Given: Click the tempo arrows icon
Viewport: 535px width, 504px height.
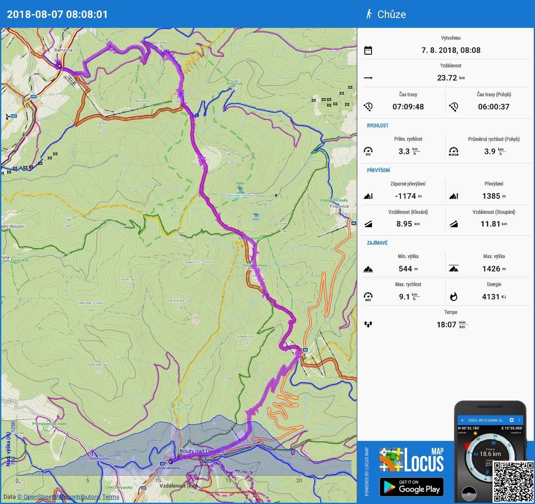Looking at the screenshot, I should tap(368, 324).
